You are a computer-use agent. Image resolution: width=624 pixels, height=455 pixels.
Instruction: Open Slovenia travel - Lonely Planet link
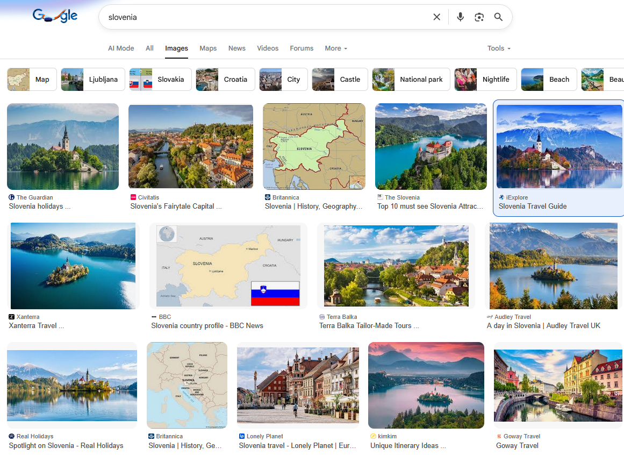[x=298, y=445]
